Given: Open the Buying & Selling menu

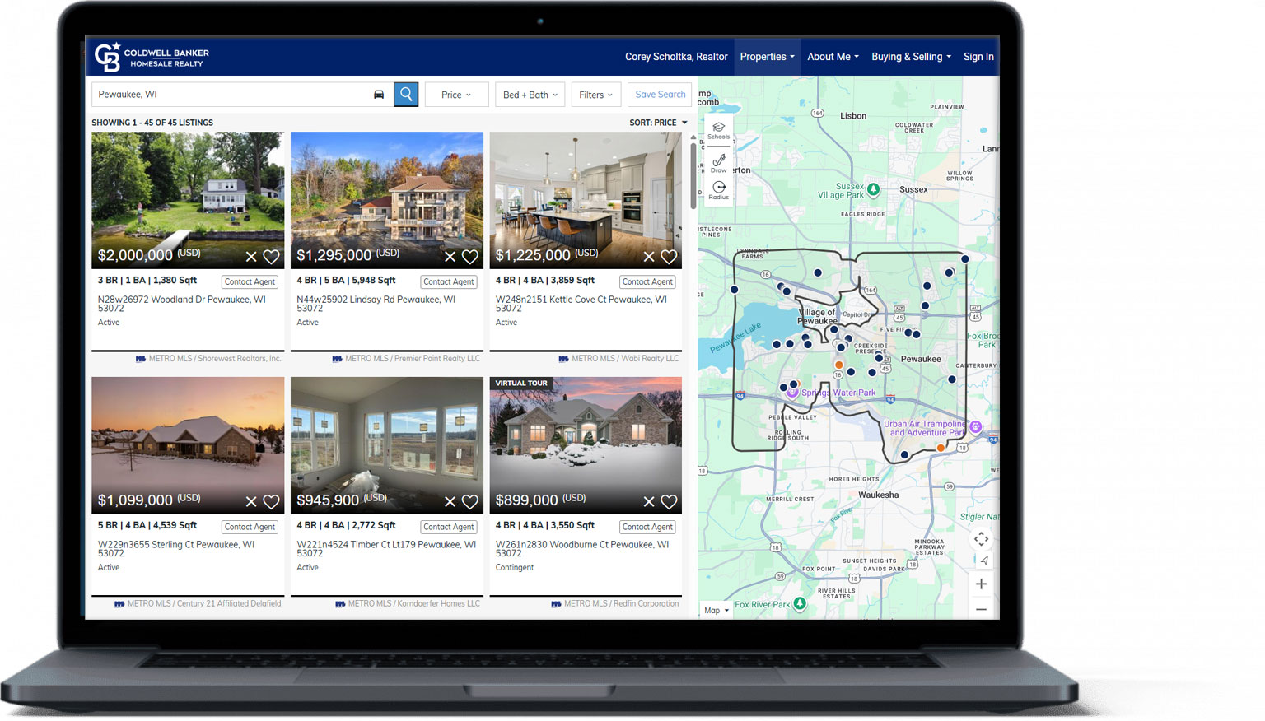Looking at the screenshot, I should click(x=909, y=57).
